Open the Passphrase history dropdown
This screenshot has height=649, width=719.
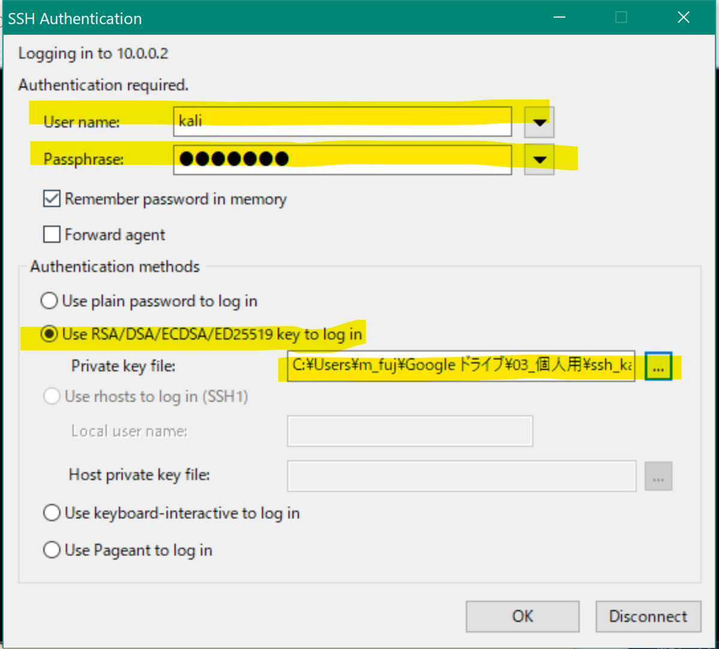(539, 159)
